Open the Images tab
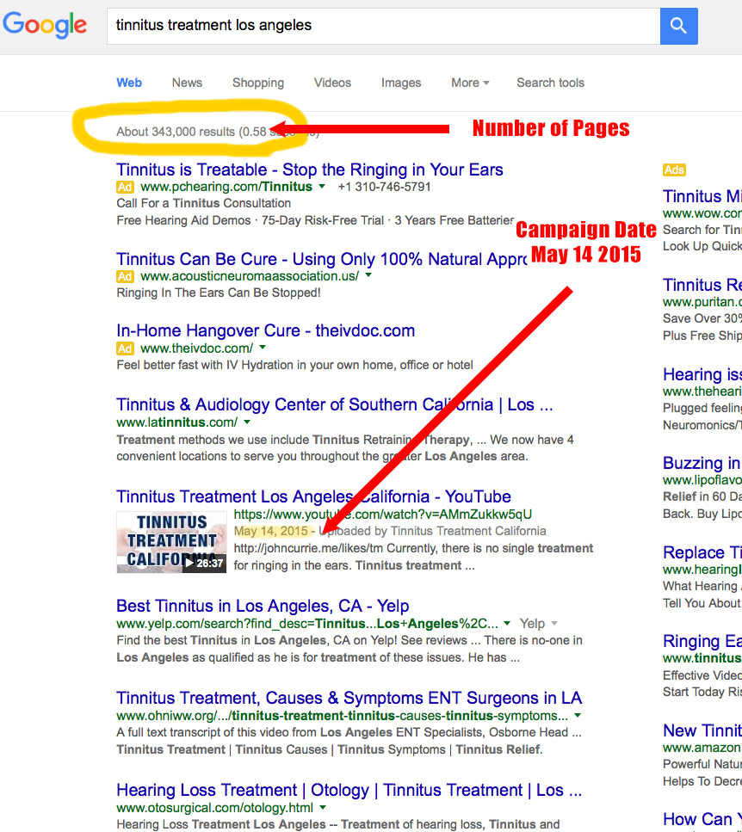Image resolution: width=742 pixels, height=832 pixels. (401, 83)
